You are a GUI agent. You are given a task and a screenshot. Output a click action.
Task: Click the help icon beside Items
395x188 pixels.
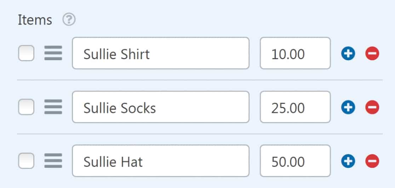tap(69, 20)
